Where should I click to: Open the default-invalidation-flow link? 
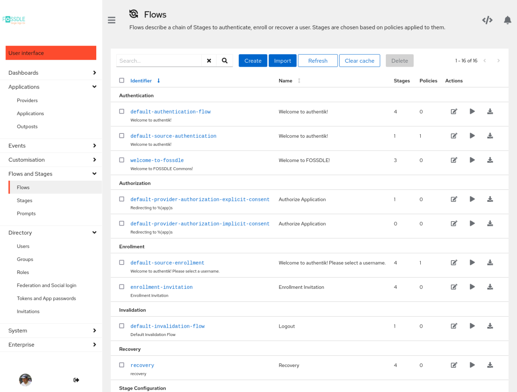[x=167, y=326]
